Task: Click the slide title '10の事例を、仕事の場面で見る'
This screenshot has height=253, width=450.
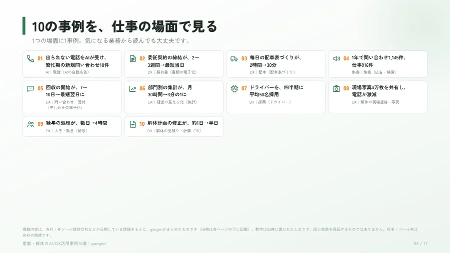Action: click(x=124, y=26)
